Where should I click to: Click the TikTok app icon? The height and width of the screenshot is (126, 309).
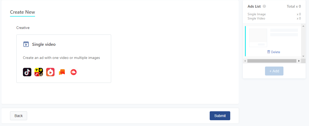coord(27,72)
